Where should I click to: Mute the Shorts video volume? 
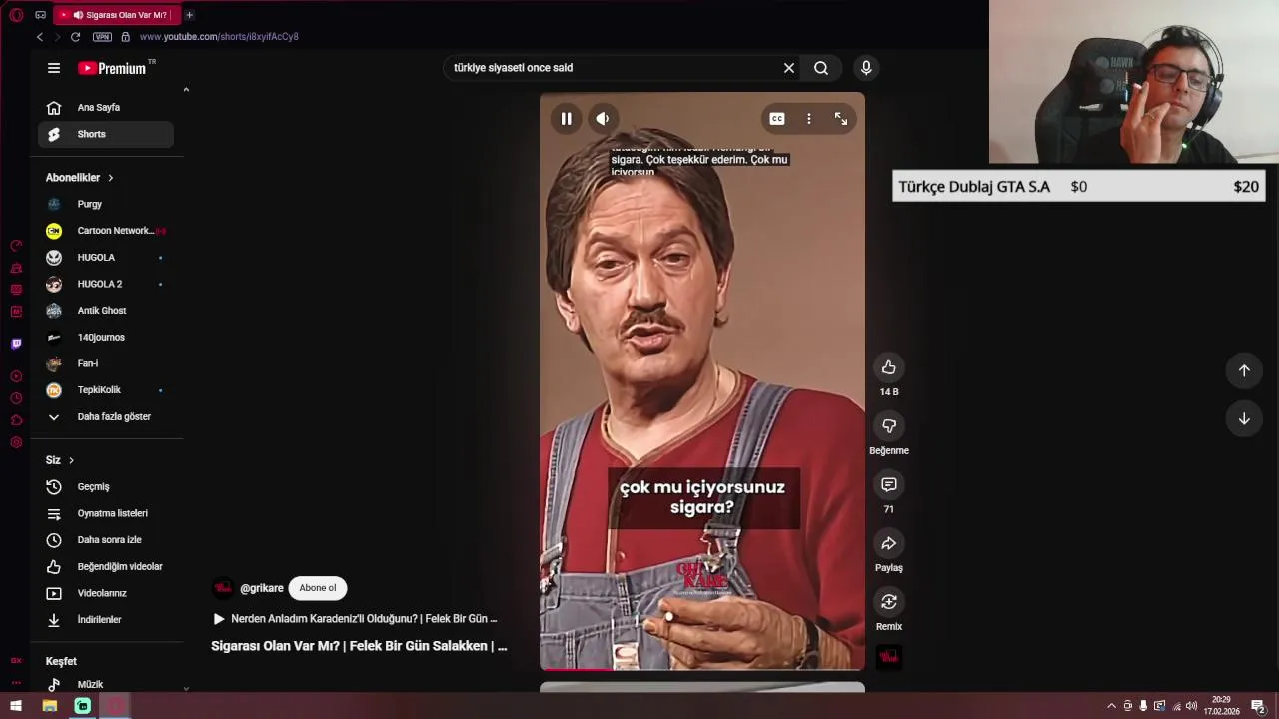tap(602, 119)
